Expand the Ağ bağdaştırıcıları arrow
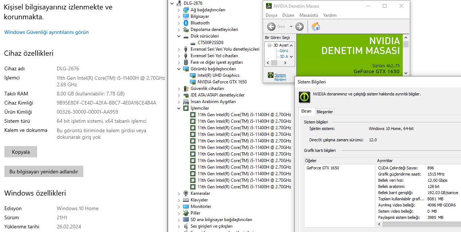The width and height of the screenshot is (461, 232). tap(179, 10)
